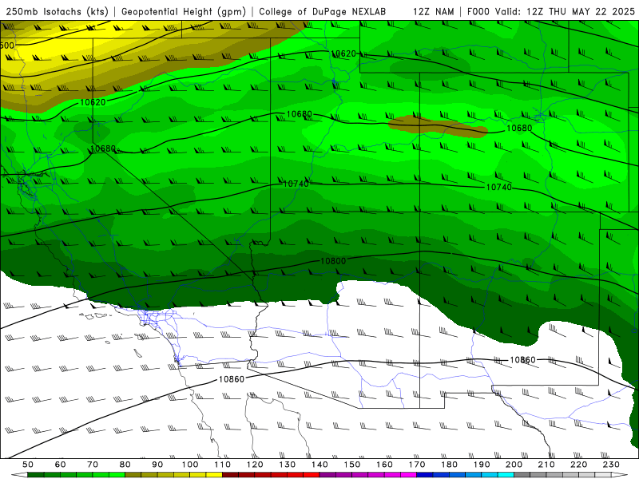639x479 pixels.
Task: Select the 140 value on the color scale
Action: point(319,465)
